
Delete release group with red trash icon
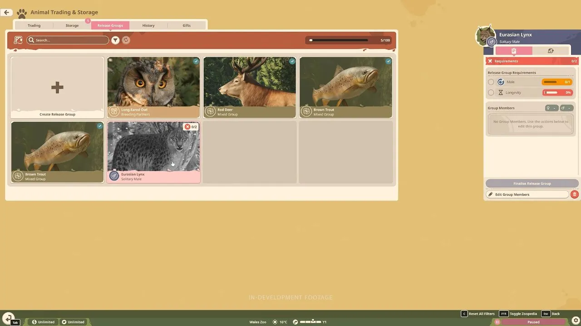[x=574, y=194]
